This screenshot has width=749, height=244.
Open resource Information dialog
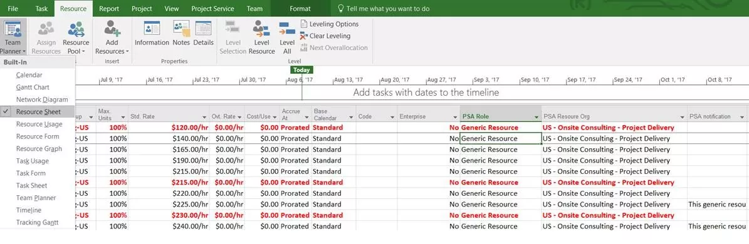click(152, 33)
